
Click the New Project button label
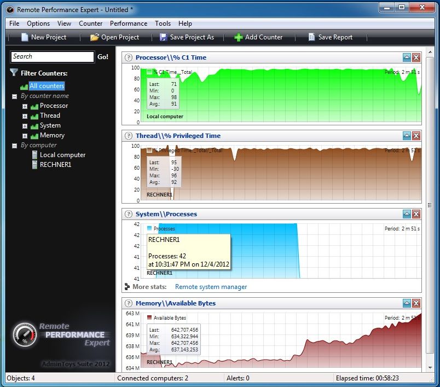click(49, 37)
